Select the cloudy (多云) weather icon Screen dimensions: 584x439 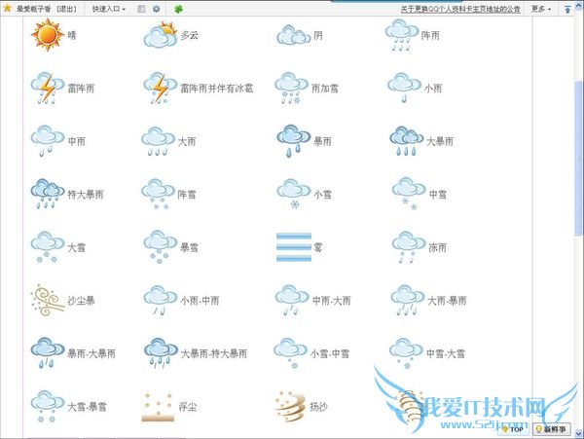(x=161, y=35)
